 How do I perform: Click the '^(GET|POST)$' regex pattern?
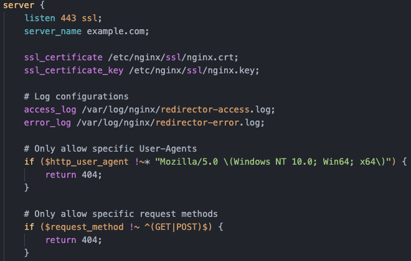178,227
